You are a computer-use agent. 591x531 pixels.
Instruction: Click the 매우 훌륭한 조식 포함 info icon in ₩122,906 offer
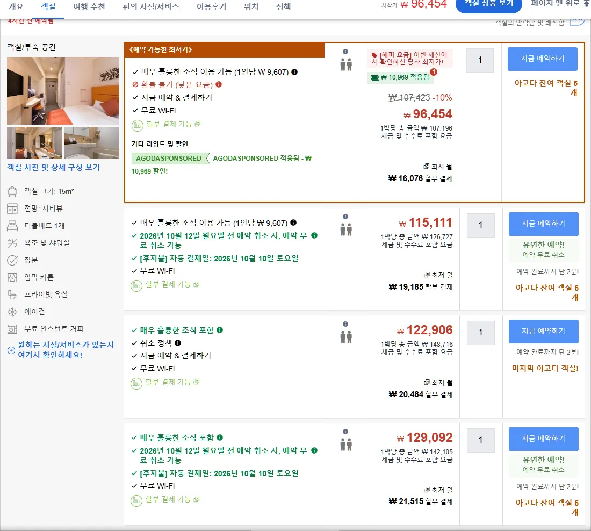220,330
